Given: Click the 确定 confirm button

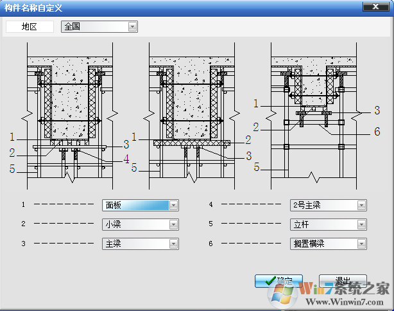Looking at the screenshot, I should pos(278,281).
